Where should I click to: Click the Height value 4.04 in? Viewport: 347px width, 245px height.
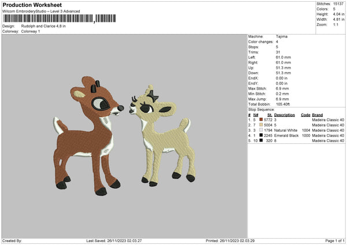[x=338, y=14]
